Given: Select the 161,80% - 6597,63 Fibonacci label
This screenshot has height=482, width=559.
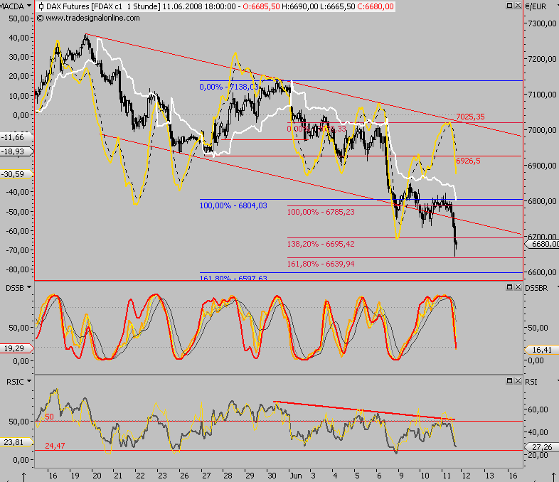Looking at the screenshot, I should [x=233, y=277].
